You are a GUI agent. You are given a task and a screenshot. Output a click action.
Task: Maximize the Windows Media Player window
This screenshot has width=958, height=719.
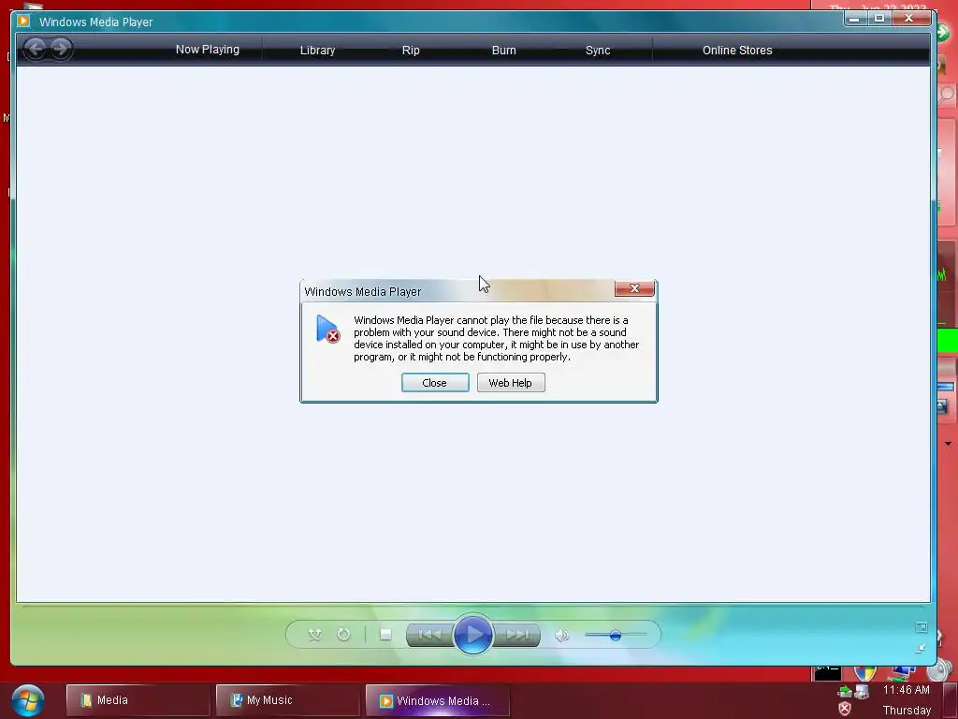tap(879, 19)
